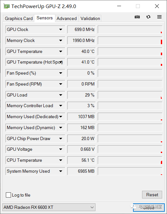Click the Memory Clock history graph
The width and height of the screenshot is (167, 214).
point(130,40)
